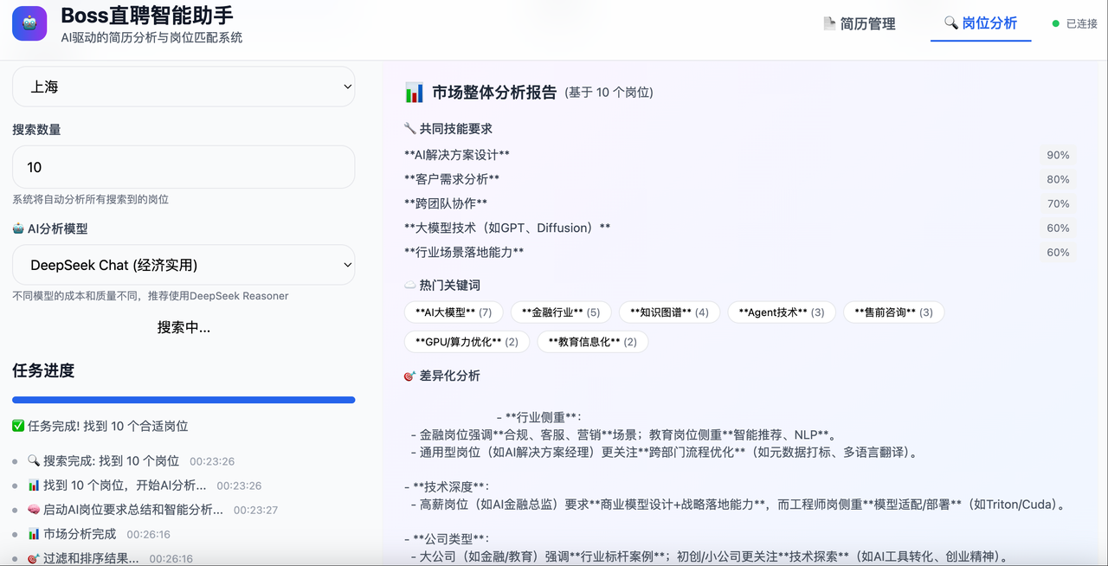
Task: Click the target icon in 过滤和排序结果 log entry
Action: pos(34,558)
